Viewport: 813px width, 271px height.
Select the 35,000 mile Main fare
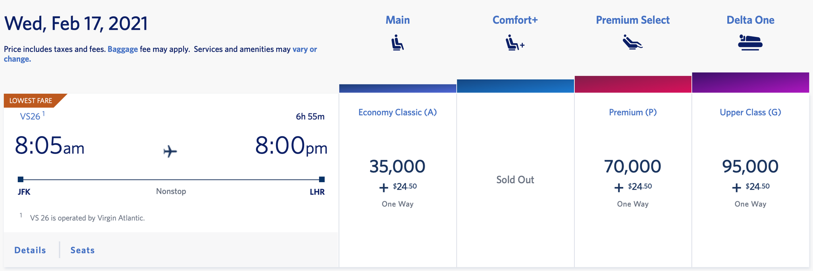(397, 167)
